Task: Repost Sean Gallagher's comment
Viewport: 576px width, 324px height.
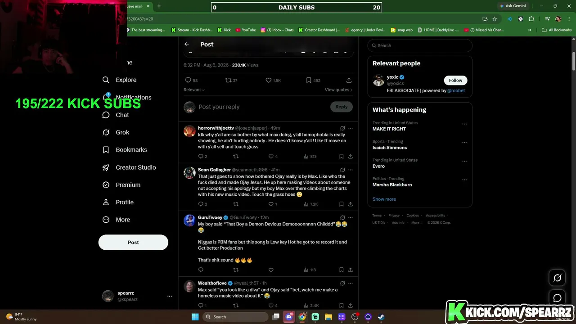Action: 236,204
